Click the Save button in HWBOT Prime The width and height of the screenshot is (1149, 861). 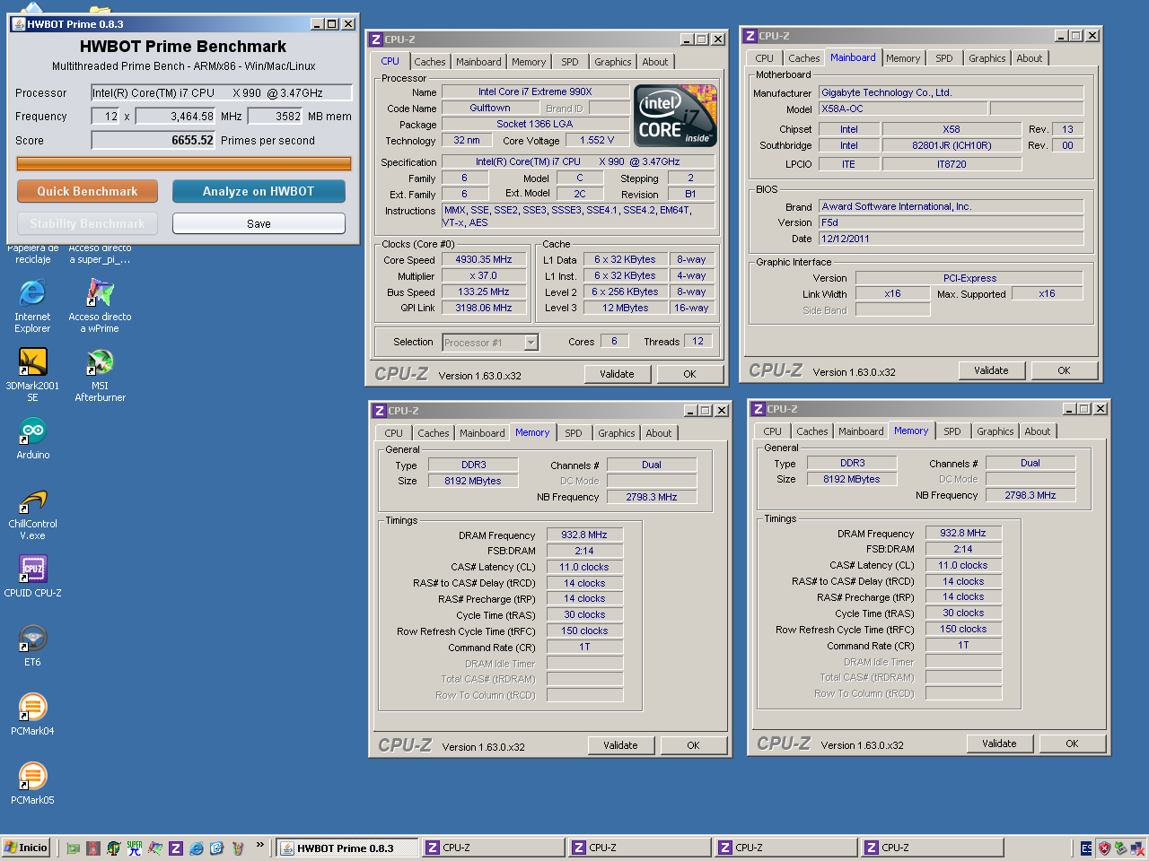(x=259, y=223)
